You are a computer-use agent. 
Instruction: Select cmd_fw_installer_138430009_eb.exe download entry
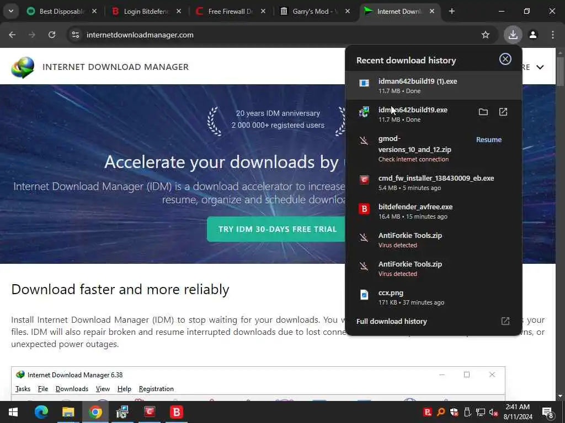click(434, 182)
